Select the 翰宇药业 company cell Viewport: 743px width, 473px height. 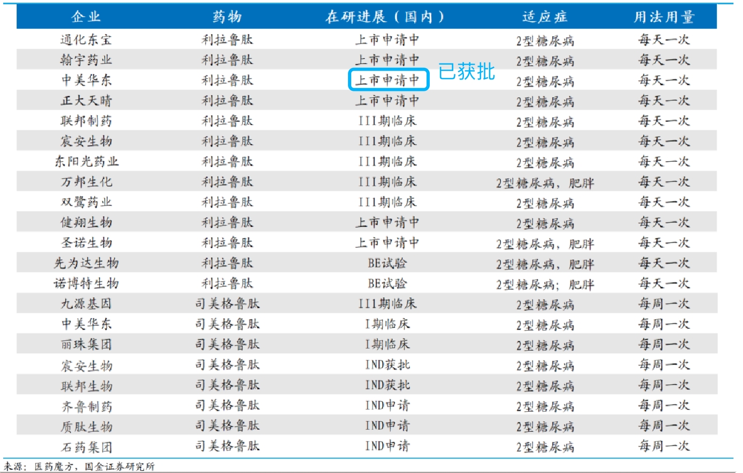click(86, 60)
